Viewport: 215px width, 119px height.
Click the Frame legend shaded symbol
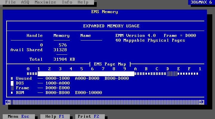[12, 88]
